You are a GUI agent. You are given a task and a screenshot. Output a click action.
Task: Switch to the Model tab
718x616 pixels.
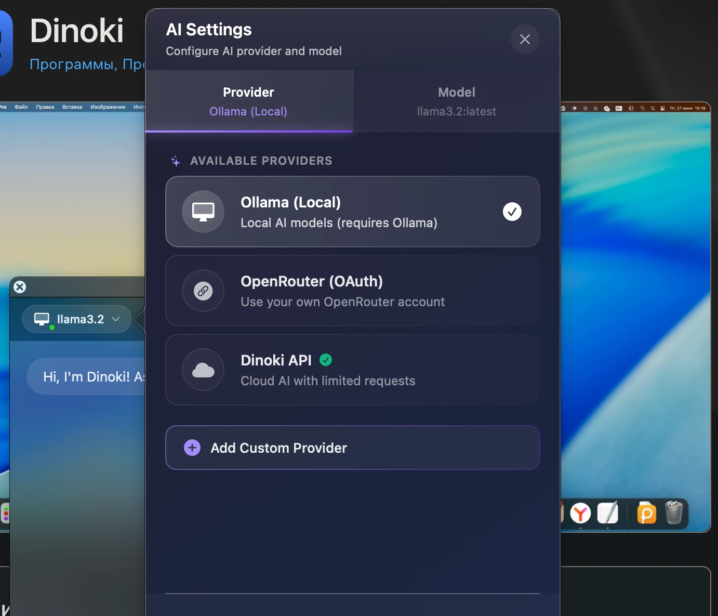[x=457, y=101]
